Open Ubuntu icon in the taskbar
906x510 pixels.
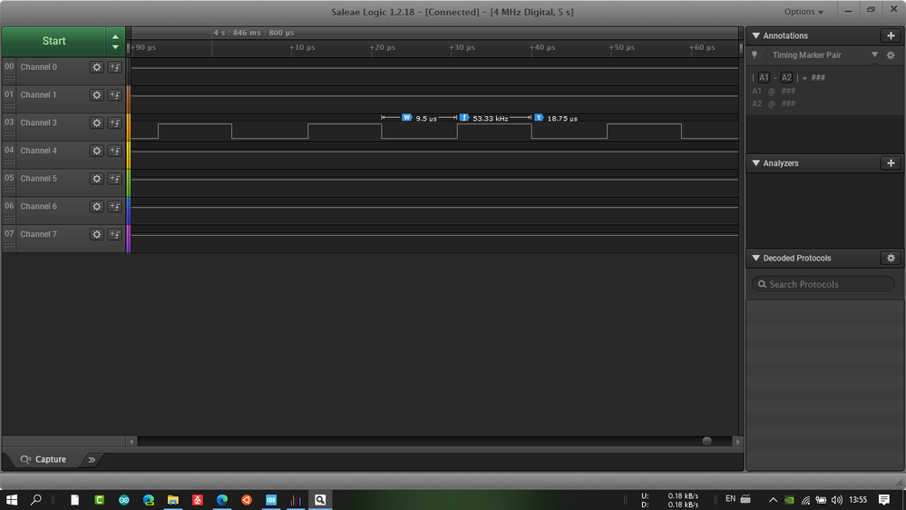tap(247, 500)
